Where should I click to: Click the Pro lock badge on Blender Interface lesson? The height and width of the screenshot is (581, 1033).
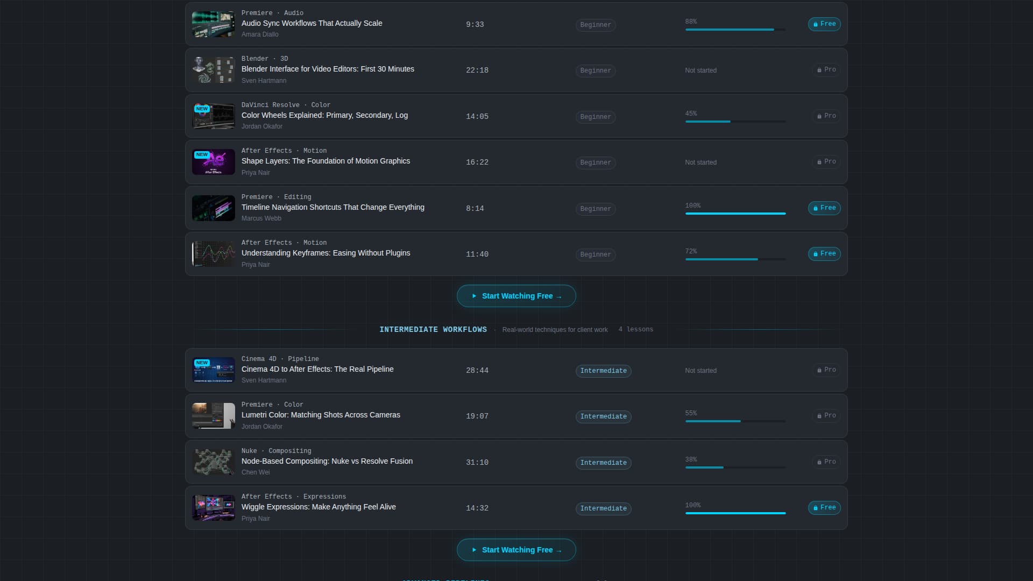(x=826, y=70)
